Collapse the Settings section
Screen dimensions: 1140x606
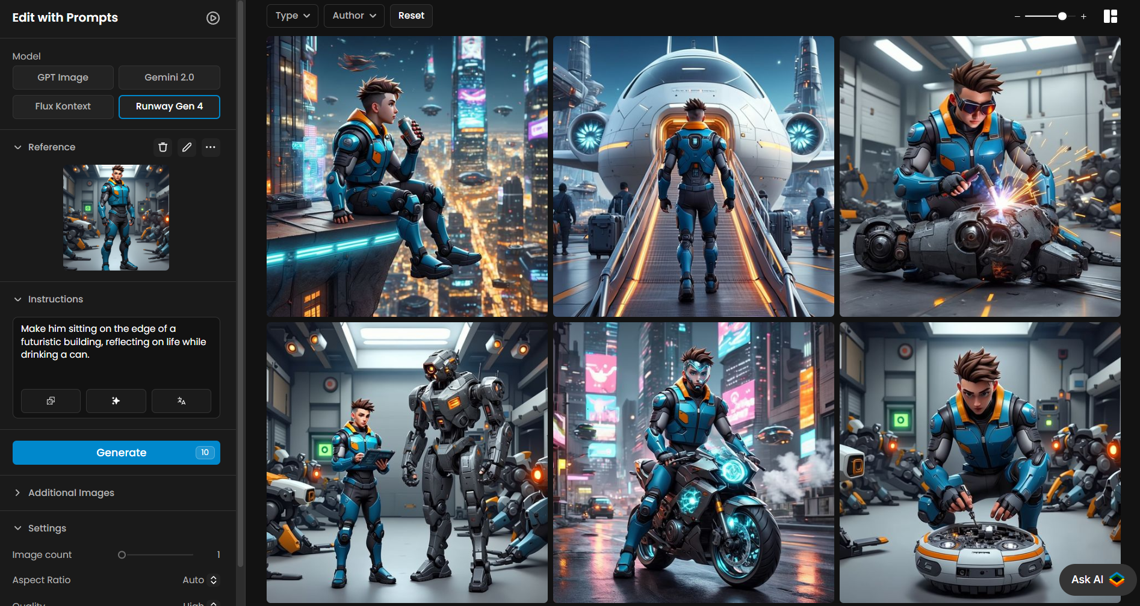[x=17, y=528]
